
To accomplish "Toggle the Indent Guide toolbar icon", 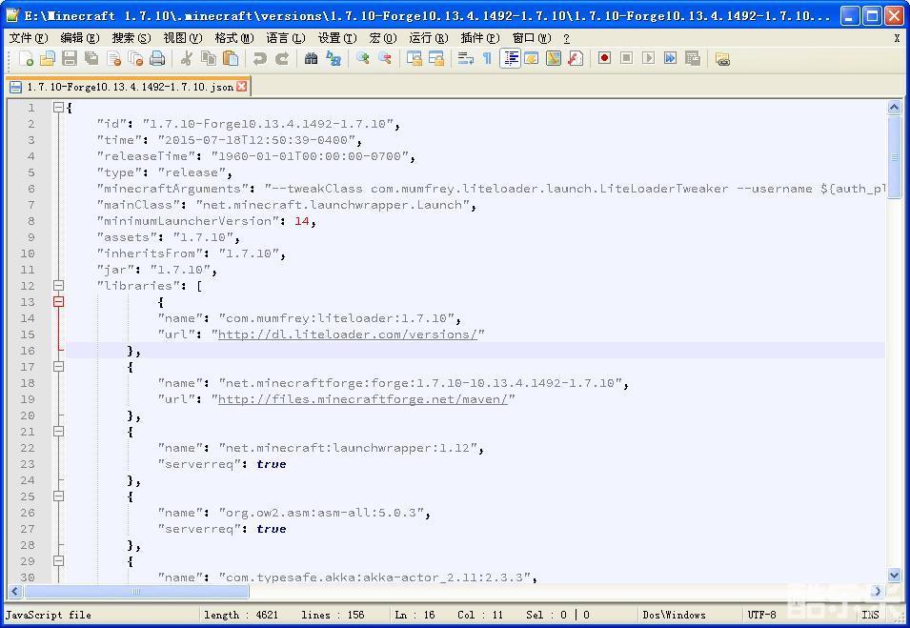I will click(x=510, y=59).
